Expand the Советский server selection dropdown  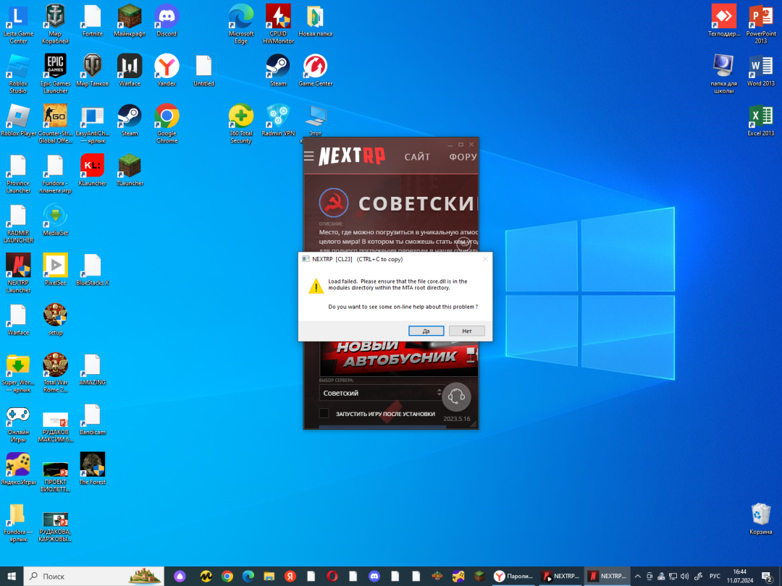click(381, 393)
